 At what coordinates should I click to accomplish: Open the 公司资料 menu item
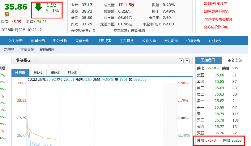click(x=15, y=41)
